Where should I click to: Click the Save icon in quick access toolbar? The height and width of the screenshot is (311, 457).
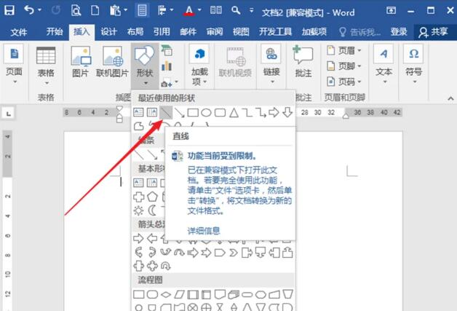[x=9, y=10]
